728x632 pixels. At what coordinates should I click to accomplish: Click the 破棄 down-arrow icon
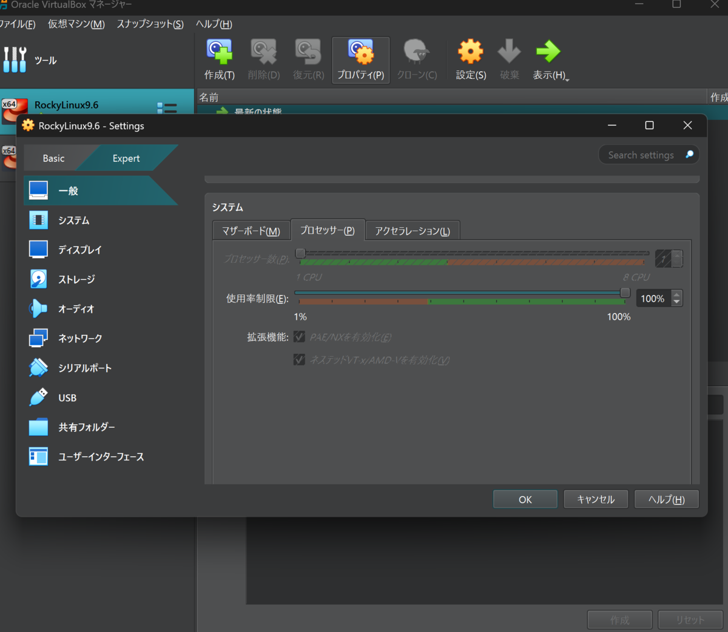pos(510,52)
